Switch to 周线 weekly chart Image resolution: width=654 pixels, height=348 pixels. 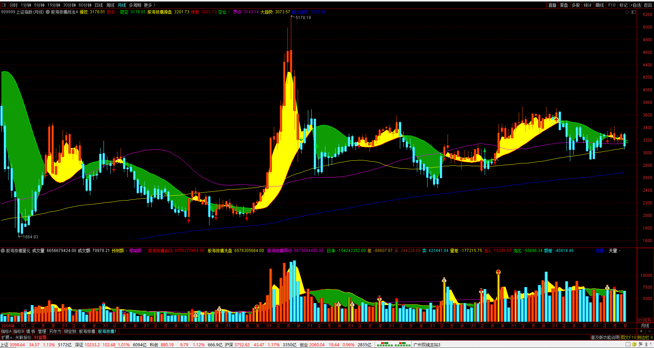[110, 5]
